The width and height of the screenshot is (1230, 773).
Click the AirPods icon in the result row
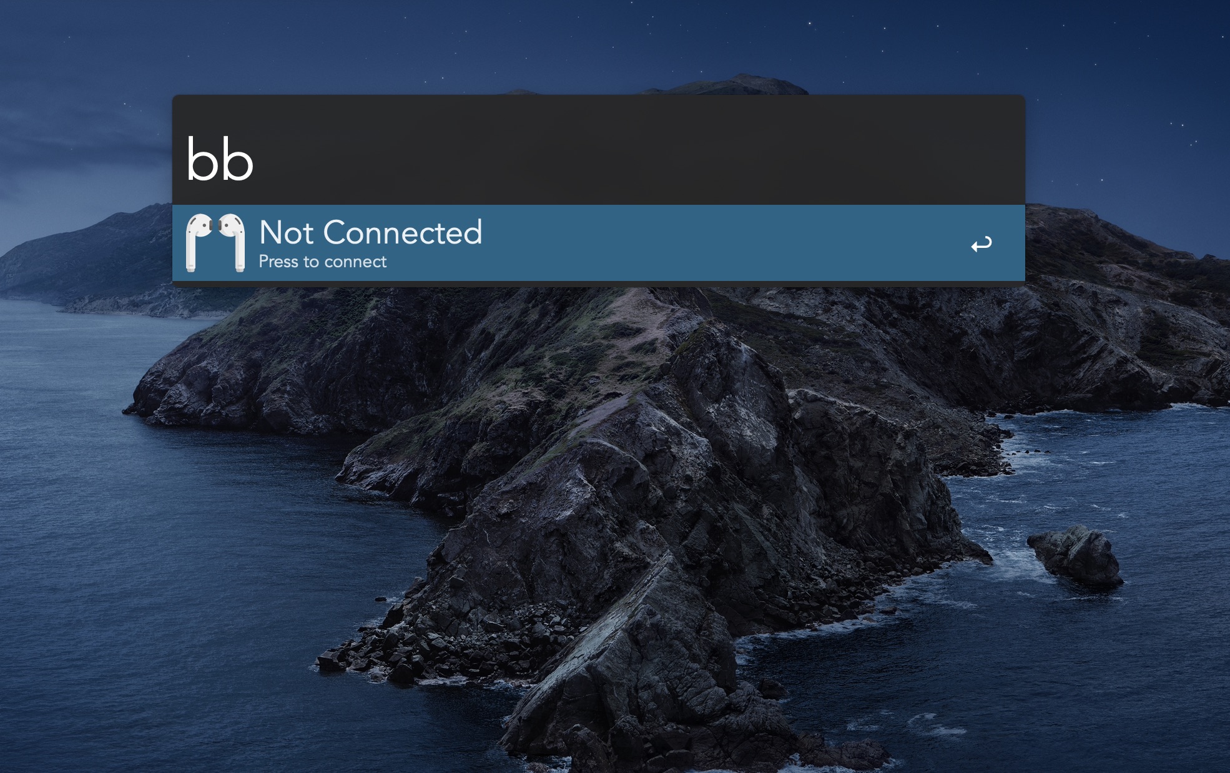pos(215,243)
